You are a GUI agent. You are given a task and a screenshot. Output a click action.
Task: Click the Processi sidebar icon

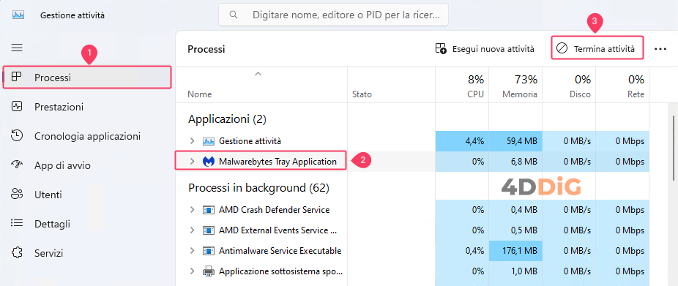[16, 78]
